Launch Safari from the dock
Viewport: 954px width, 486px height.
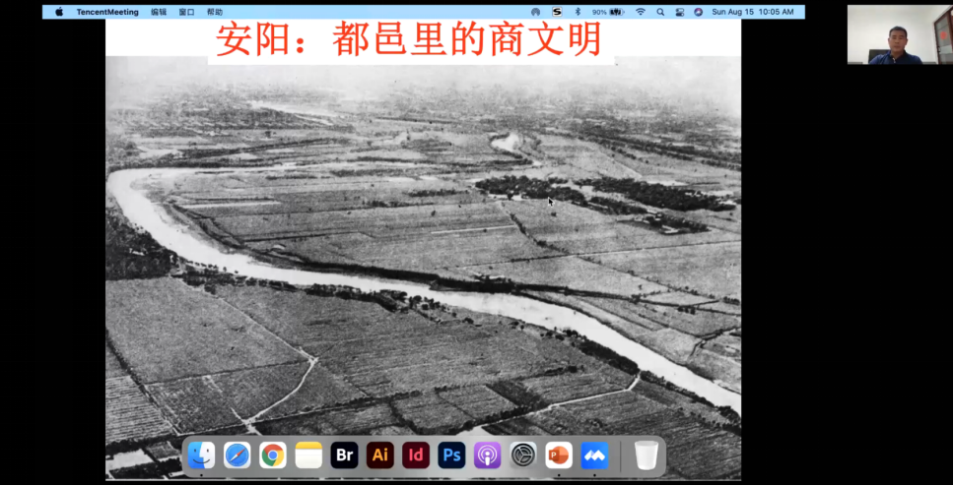coord(238,456)
